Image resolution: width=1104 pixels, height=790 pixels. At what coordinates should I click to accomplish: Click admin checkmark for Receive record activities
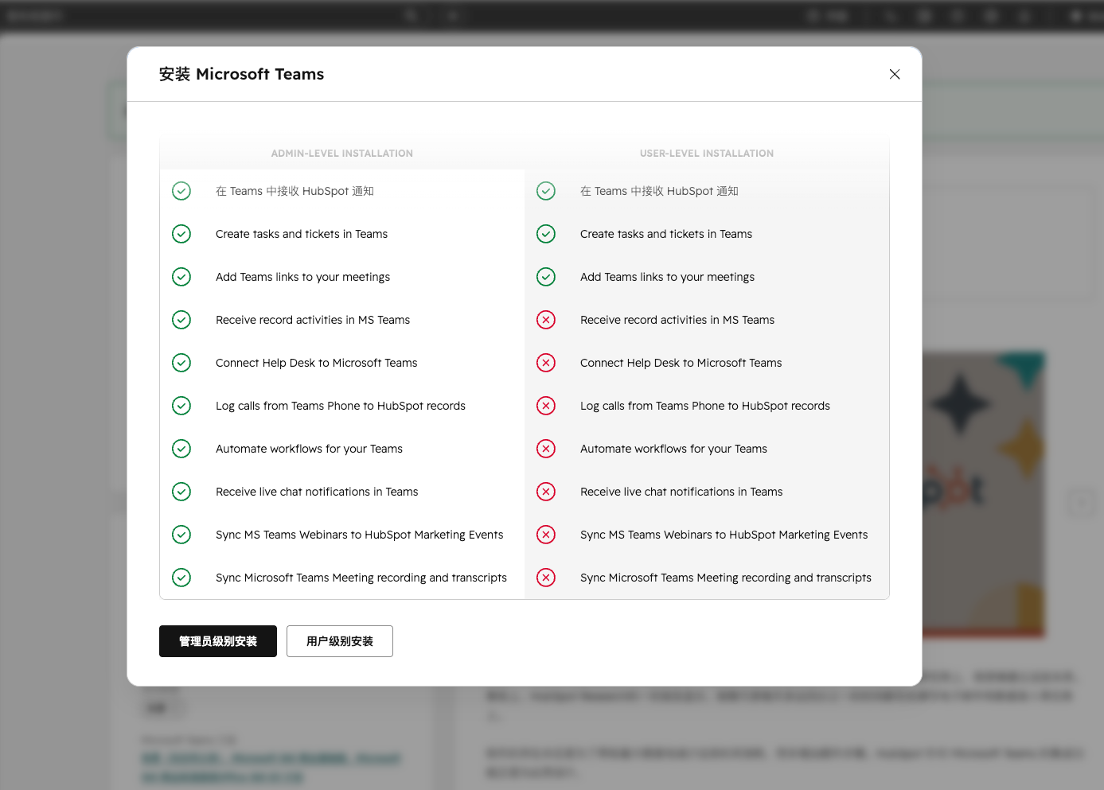pos(181,320)
